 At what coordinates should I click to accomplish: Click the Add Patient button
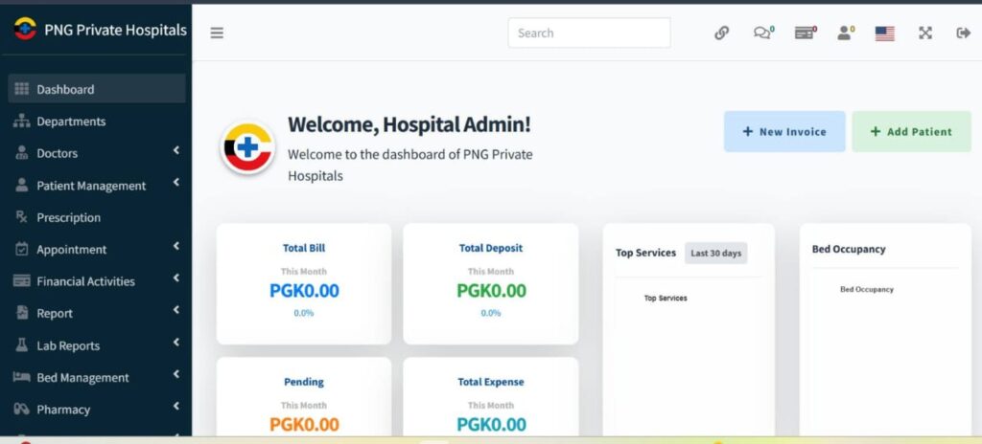[x=910, y=132]
